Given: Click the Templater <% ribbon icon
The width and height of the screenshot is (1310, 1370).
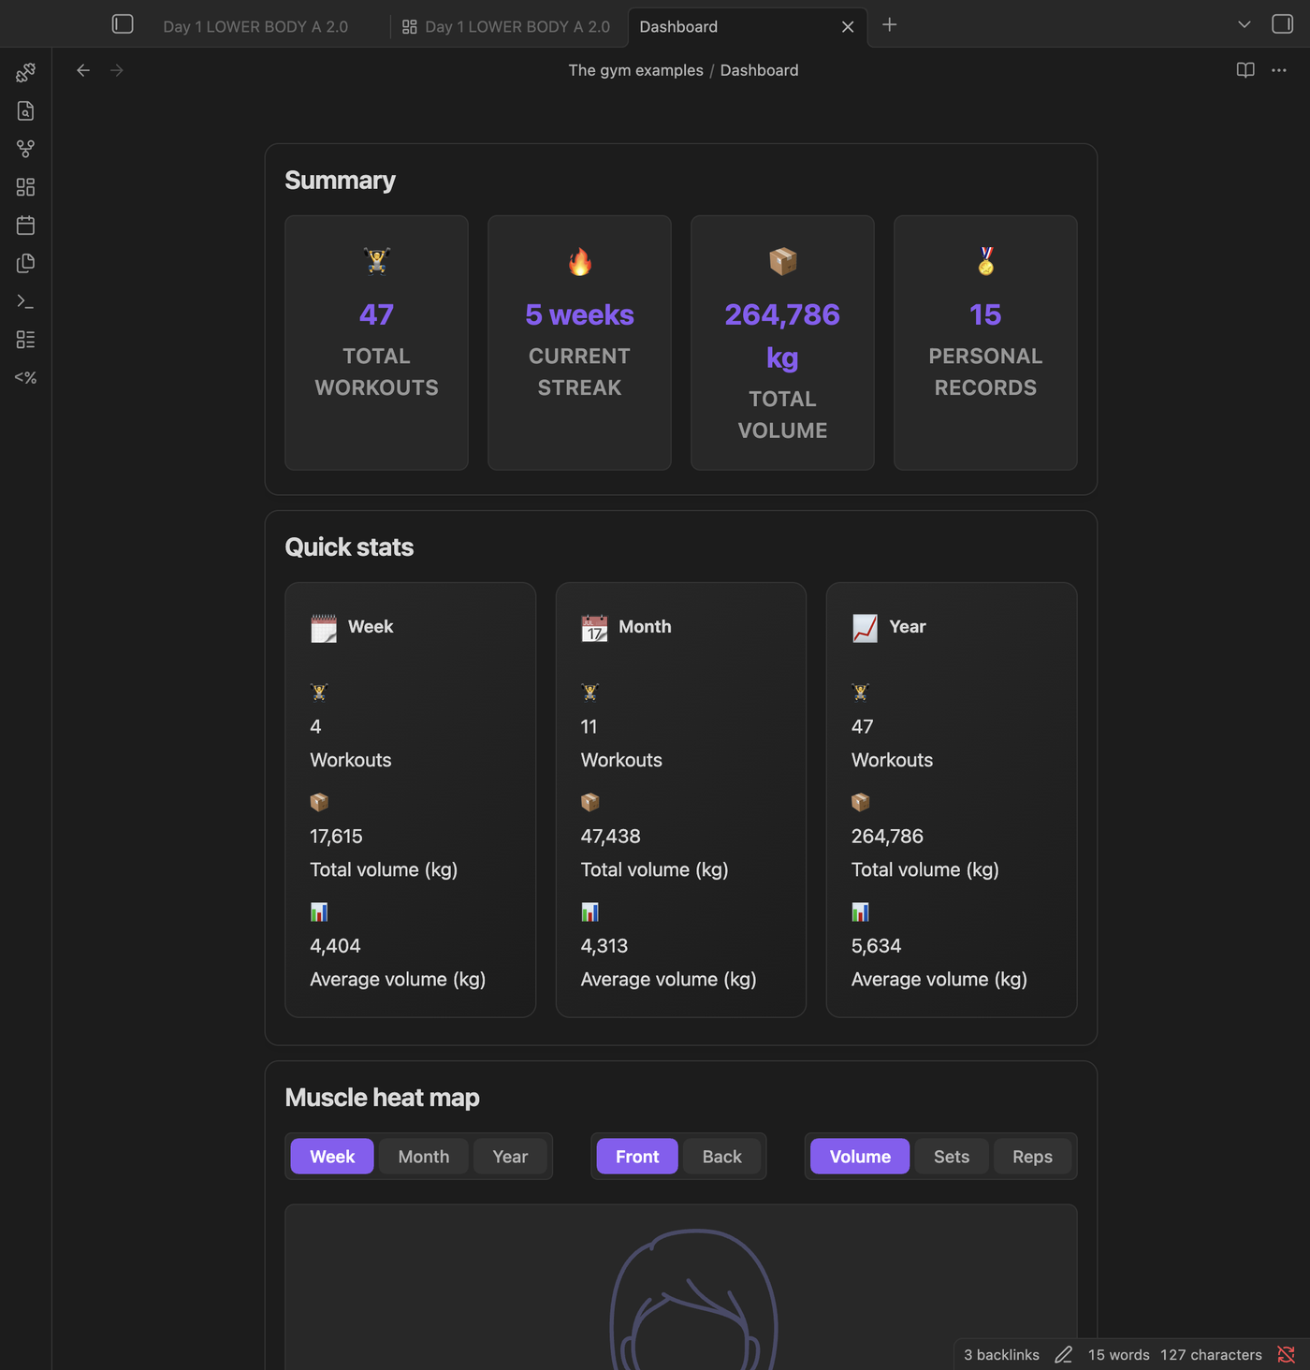Looking at the screenshot, I should (x=25, y=378).
